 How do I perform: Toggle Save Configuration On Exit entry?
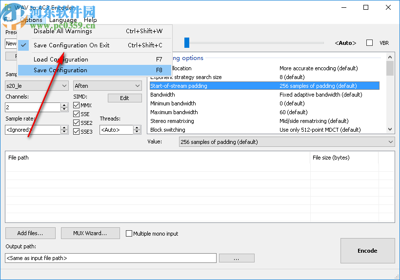point(95,45)
